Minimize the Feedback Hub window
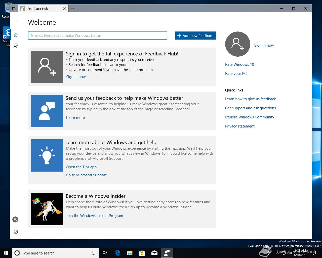The width and height of the screenshot is (322, 258). [x=281, y=9]
